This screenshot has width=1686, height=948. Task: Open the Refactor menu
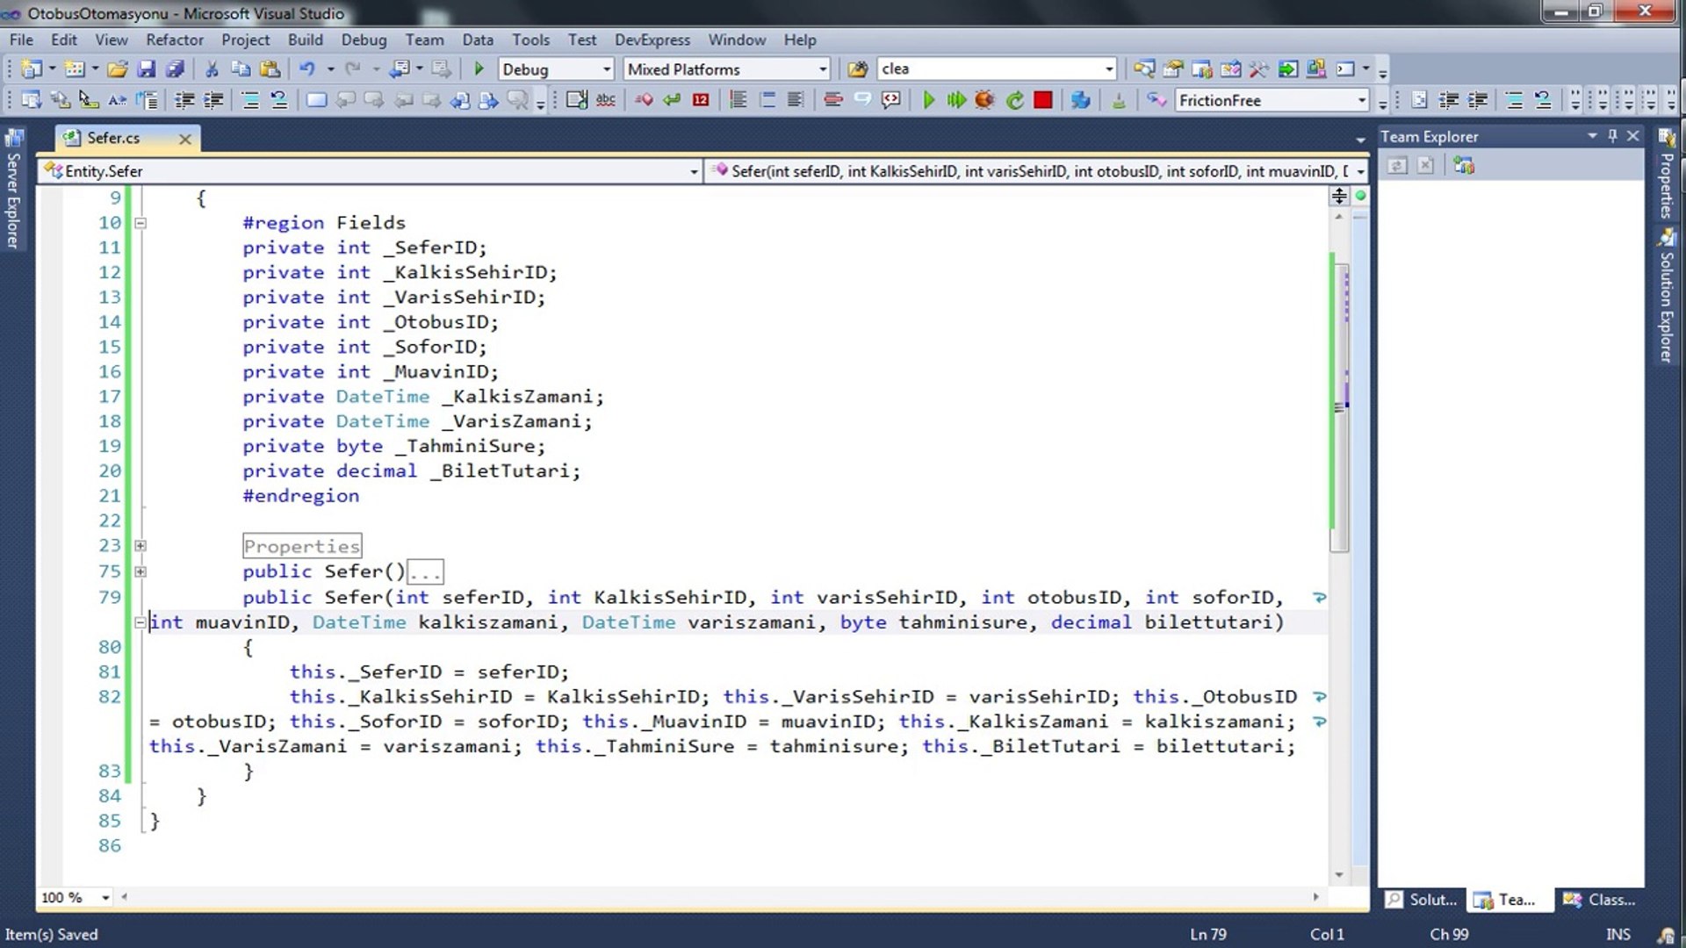pos(174,39)
